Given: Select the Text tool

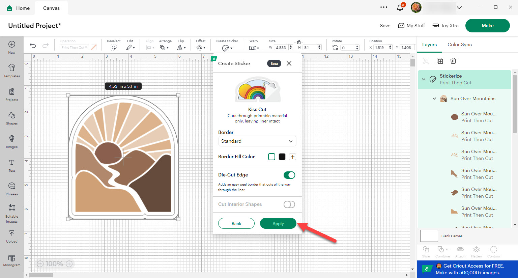Looking at the screenshot, I should [11, 166].
